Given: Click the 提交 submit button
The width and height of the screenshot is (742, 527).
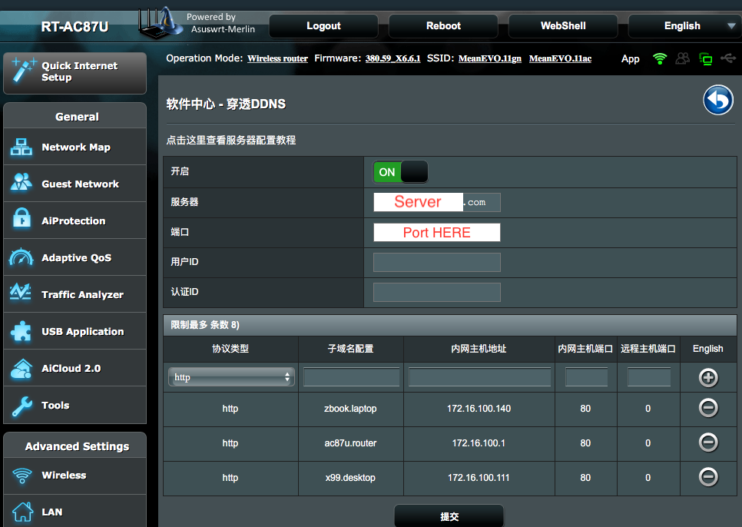Looking at the screenshot, I should tap(449, 516).
